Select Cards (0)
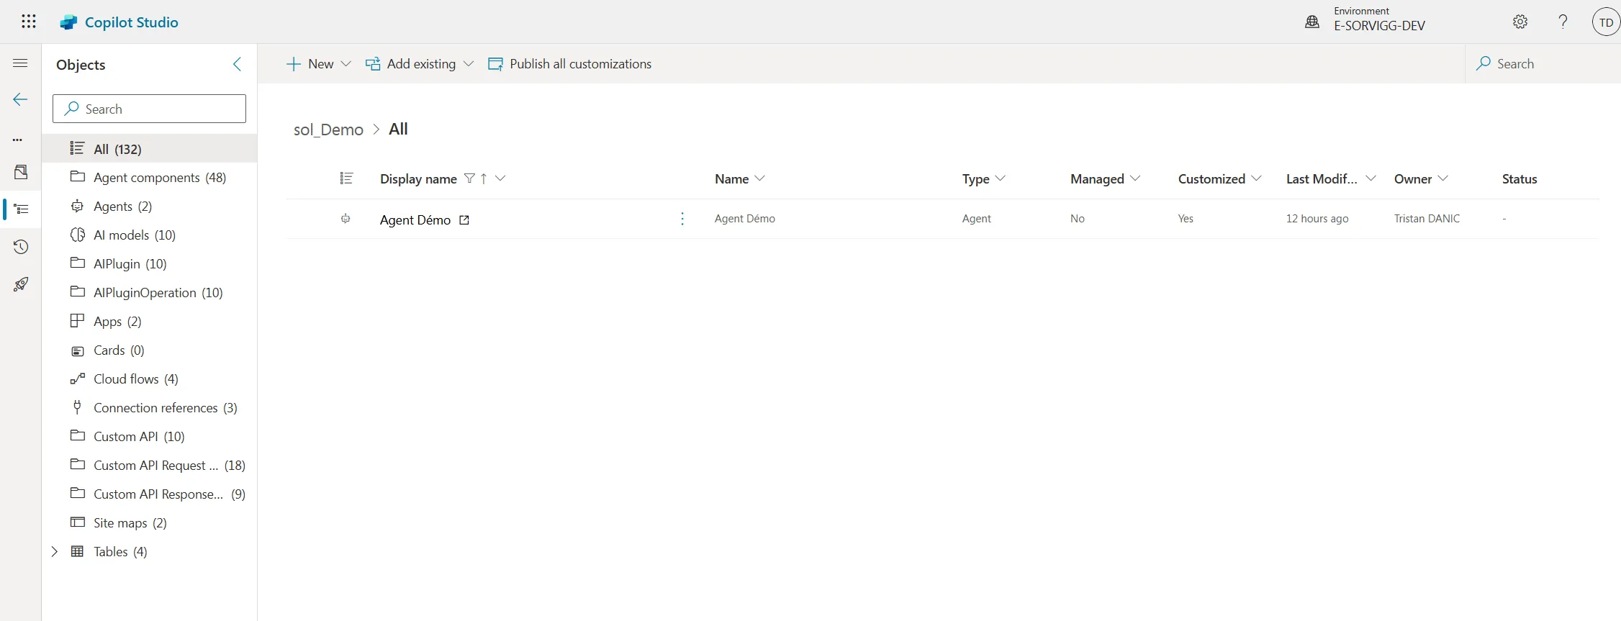 [x=150, y=350]
